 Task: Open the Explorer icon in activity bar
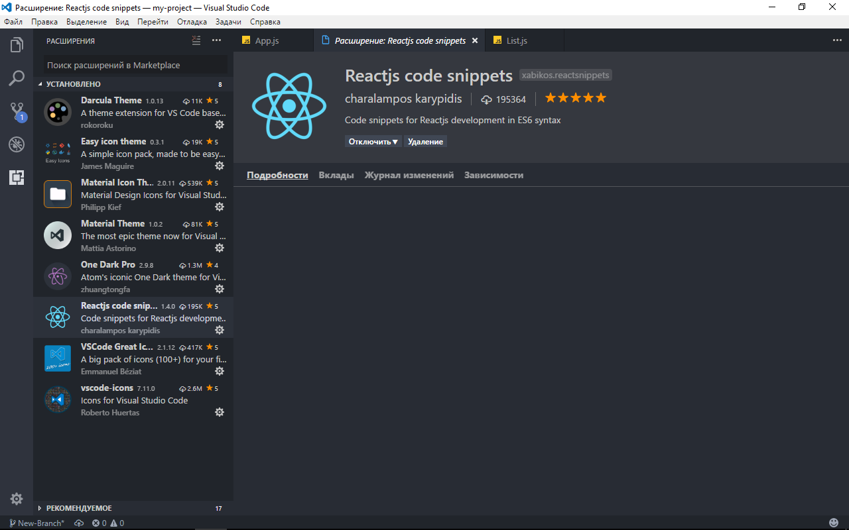[x=17, y=44]
